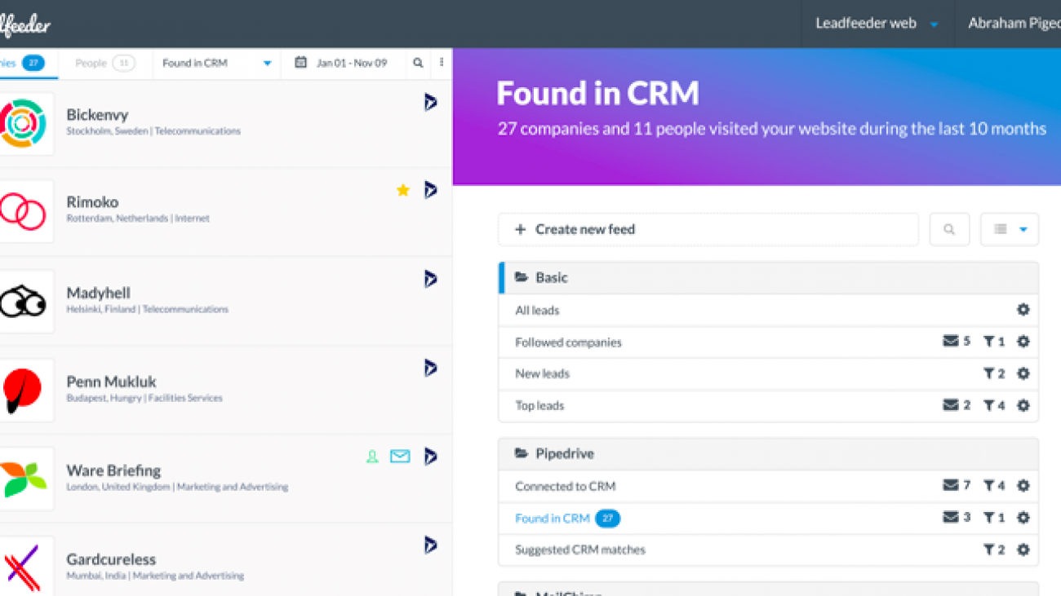Open settings gear for All leads
The height and width of the screenshot is (596, 1061).
pos(1023,310)
